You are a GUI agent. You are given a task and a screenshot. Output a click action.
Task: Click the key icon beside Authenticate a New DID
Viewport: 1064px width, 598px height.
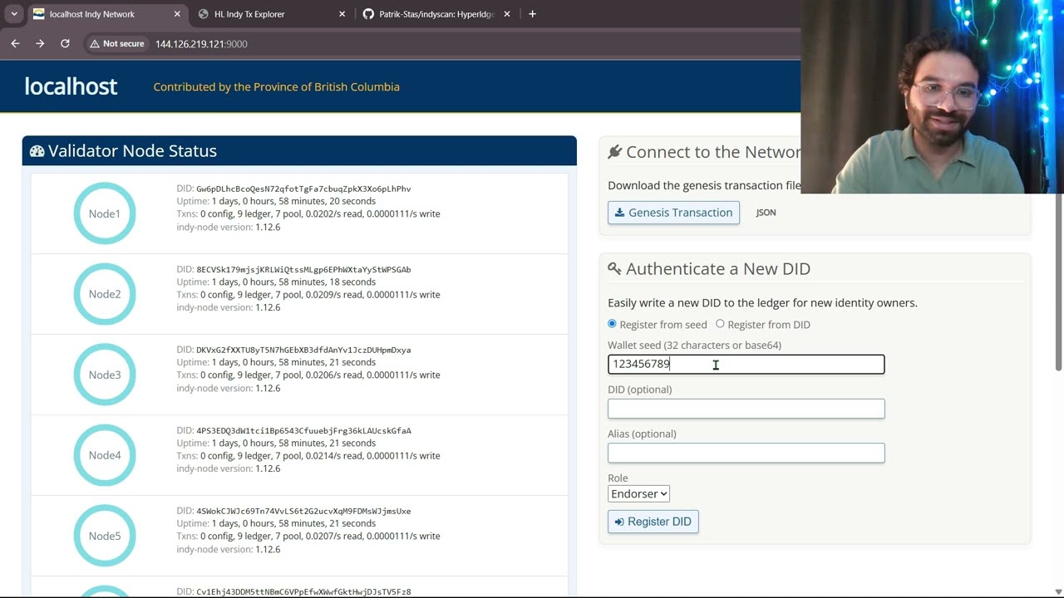pyautogui.click(x=615, y=269)
